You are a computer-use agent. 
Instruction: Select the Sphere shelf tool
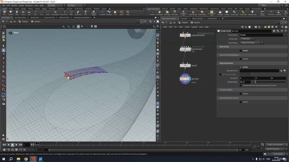click(11, 13)
